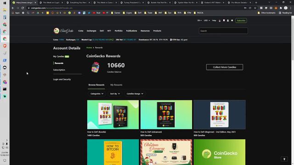Open the Exchanges navigation menu
The width and height of the screenshot is (294, 165).
point(91,31)
